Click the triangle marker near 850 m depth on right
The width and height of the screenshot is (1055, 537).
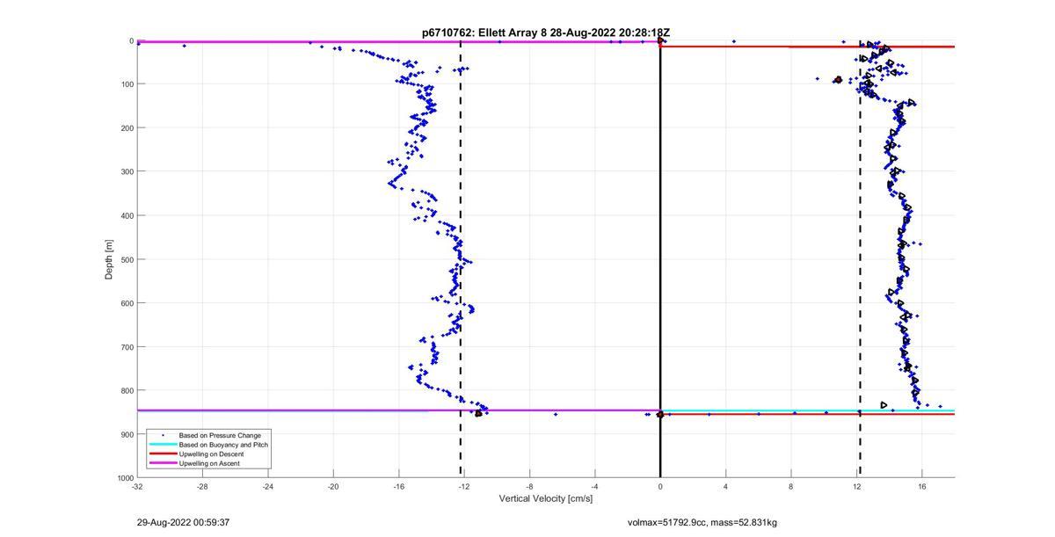pyautogui.click(x=884, y=405)
